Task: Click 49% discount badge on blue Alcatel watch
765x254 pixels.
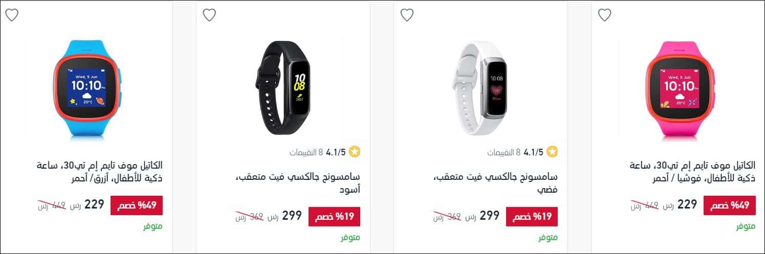Action: coord(137,205)
